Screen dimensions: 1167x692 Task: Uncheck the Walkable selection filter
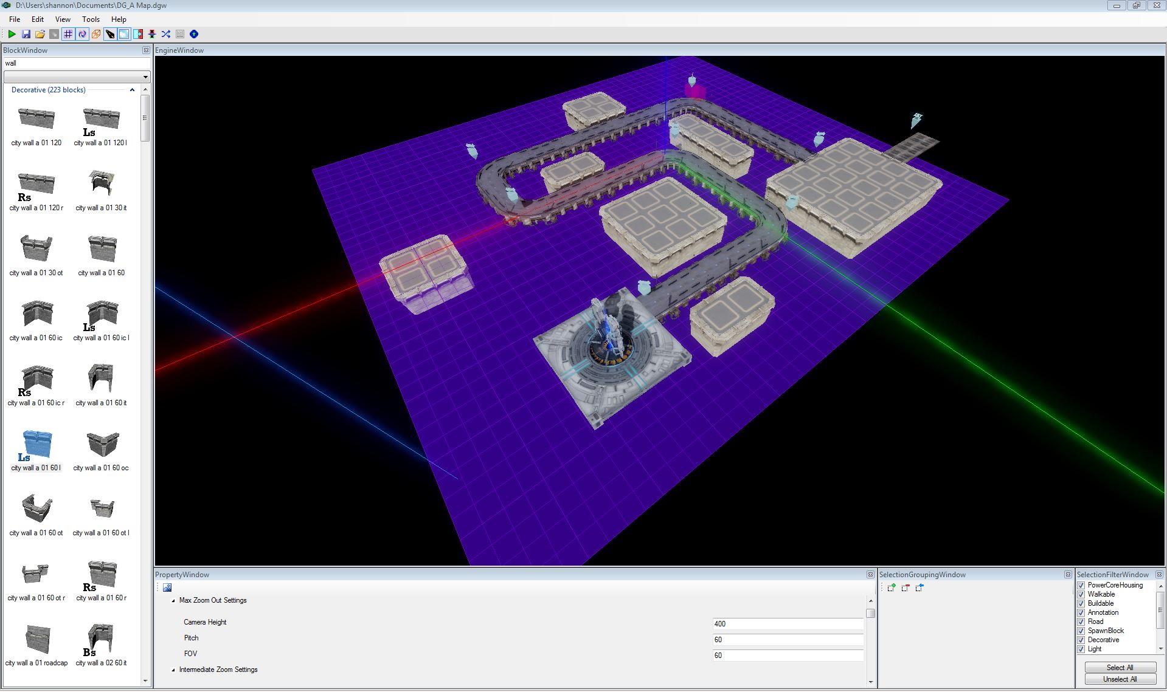coord(1081,595)
